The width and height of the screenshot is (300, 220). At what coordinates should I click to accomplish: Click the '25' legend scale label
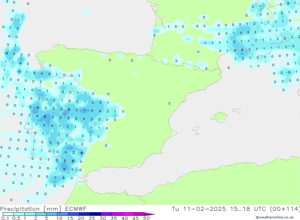[92, 218]
